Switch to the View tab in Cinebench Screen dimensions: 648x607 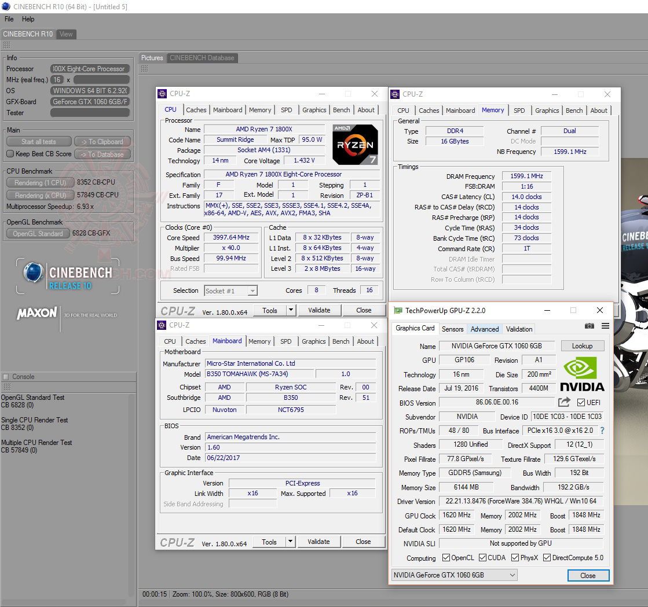(x=66, y=34)
